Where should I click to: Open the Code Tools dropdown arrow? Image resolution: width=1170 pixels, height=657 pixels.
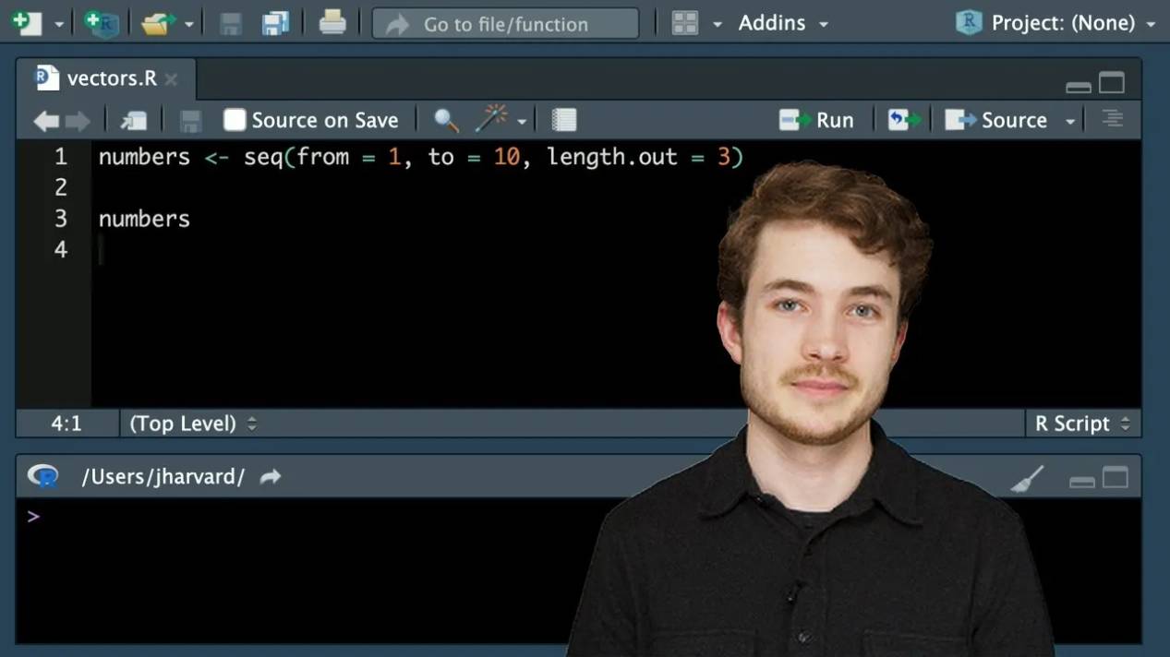522,121
